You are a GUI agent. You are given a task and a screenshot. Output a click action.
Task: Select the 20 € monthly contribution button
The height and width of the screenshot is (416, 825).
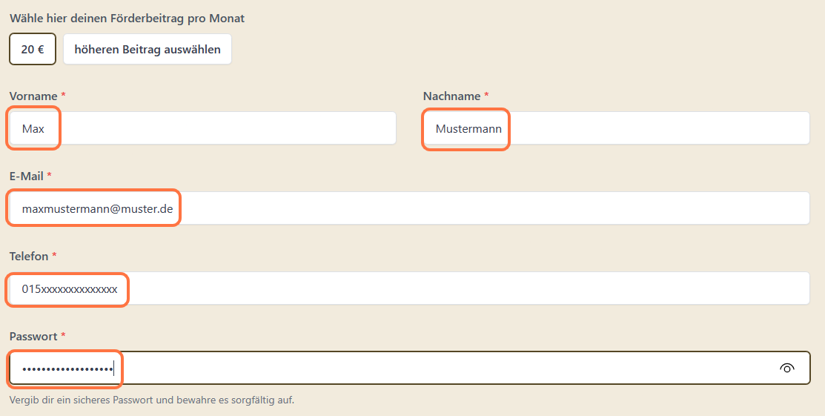click(x=33, y=50)
